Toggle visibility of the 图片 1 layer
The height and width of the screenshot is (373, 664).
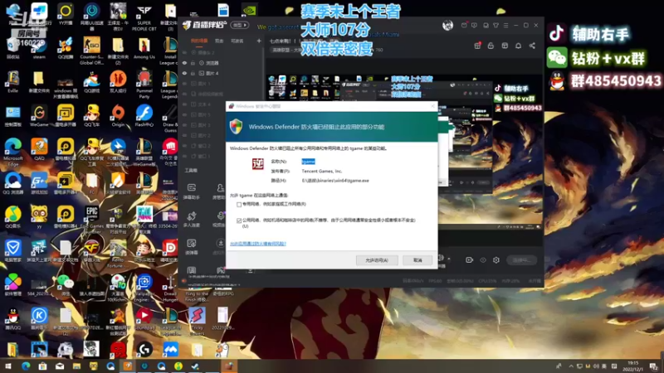point(184,84)
